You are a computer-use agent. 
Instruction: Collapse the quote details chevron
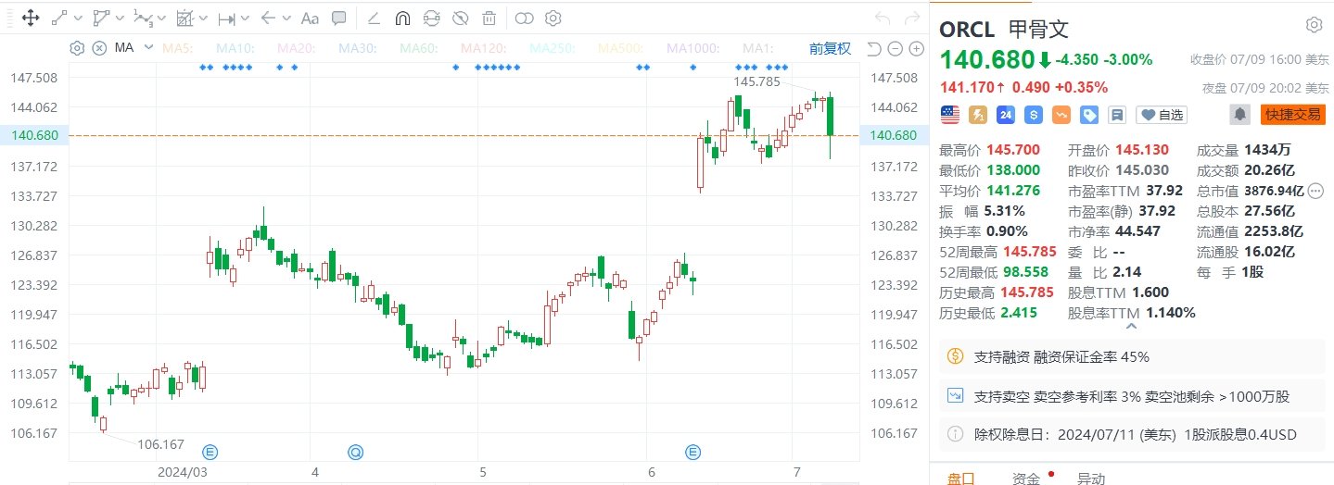pos(1131,326)
